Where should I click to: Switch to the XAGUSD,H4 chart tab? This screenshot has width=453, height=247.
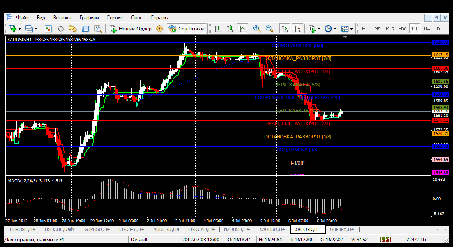(x=272, y=229)
